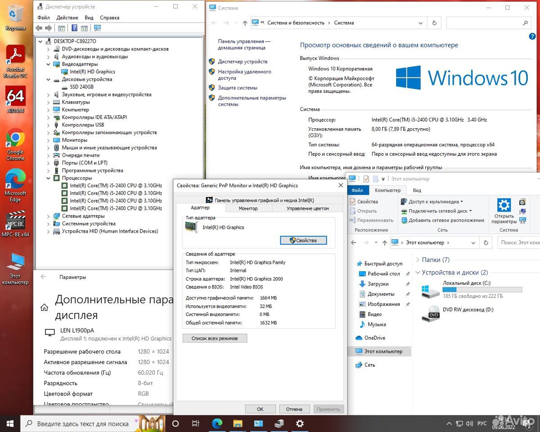Open Edge from the taskbar
The height and width of the screenshot is (432, 540).
click(x=217, y=423)
